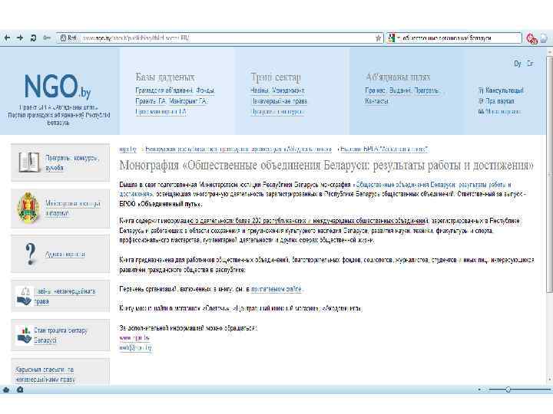This screenshot has height=414, width=553.
Task: Bookmark this page with the star icon
Action: point(378,38)
